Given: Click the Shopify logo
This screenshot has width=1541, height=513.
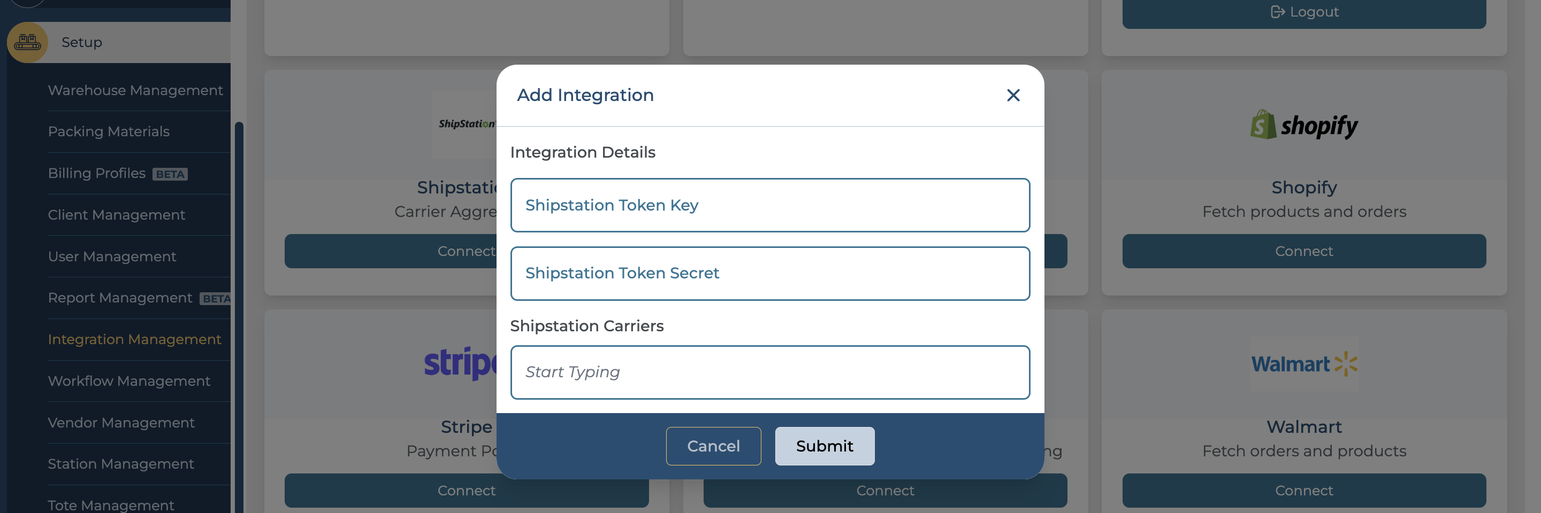Looking at the screenshot, I should [x=1303, y=126].
